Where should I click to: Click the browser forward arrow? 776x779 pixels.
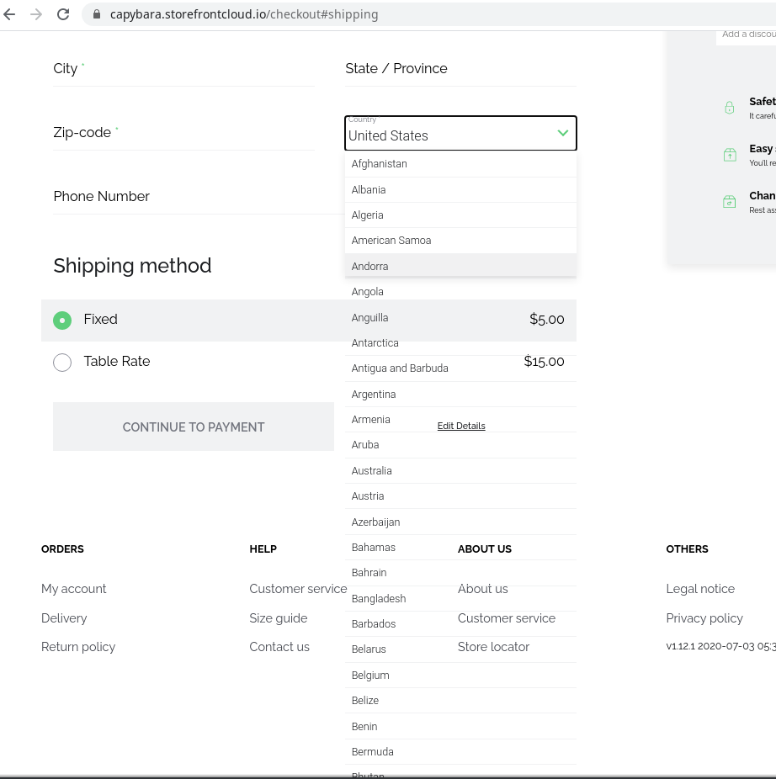pos(36,13)
